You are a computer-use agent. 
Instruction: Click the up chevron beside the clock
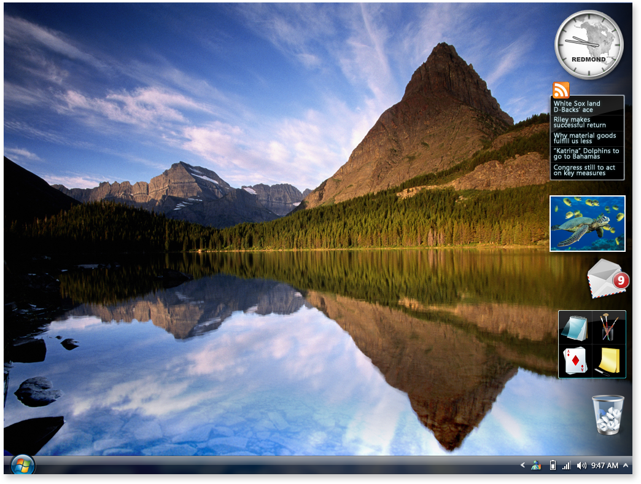click(x=626, y=466)
